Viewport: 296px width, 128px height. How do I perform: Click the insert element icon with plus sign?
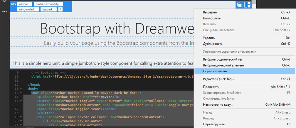[247, 5]
